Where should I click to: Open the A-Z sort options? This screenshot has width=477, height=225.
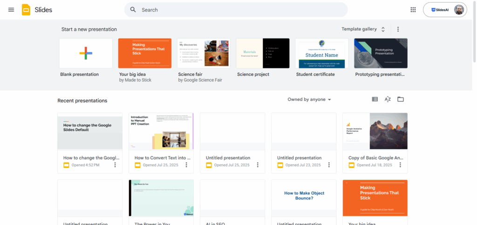coord(388,99)
